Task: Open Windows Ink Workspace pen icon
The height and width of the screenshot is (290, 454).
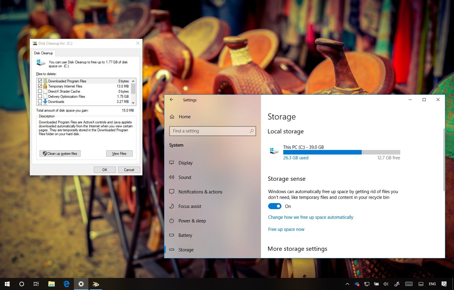Action: pyautogui.click(x=397, y=284)
